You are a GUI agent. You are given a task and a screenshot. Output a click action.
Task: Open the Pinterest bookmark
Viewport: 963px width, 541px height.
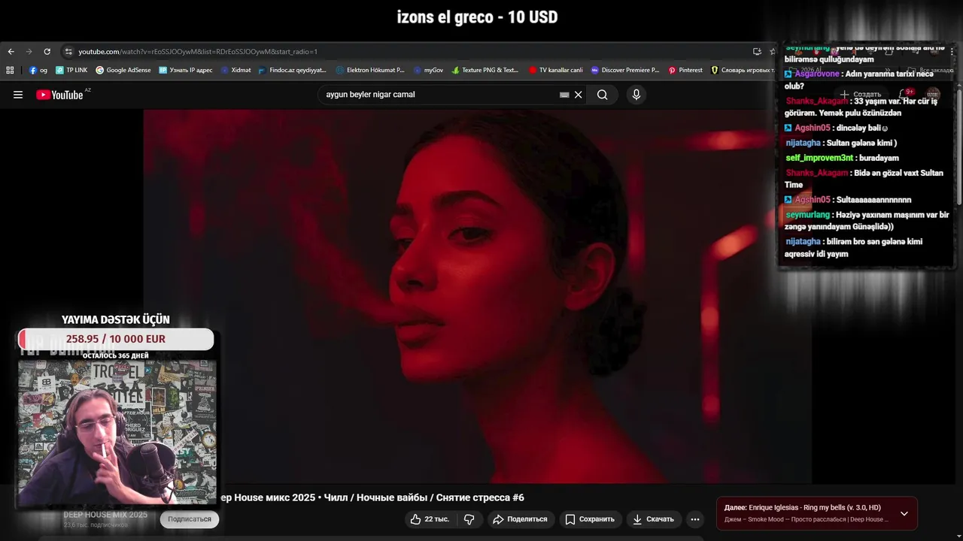685,70
